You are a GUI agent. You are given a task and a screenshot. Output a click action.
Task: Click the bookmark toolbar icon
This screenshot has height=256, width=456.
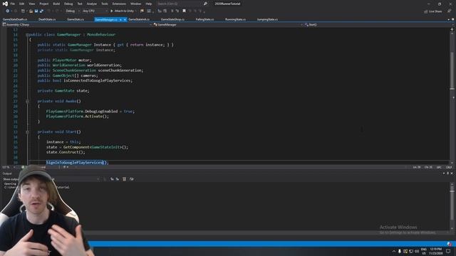(184, 11)
